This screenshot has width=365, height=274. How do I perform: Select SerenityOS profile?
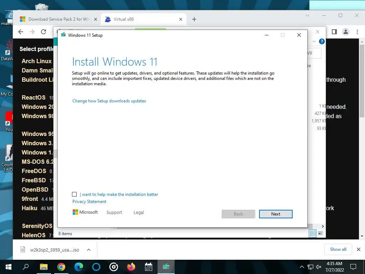pos(37,226)
